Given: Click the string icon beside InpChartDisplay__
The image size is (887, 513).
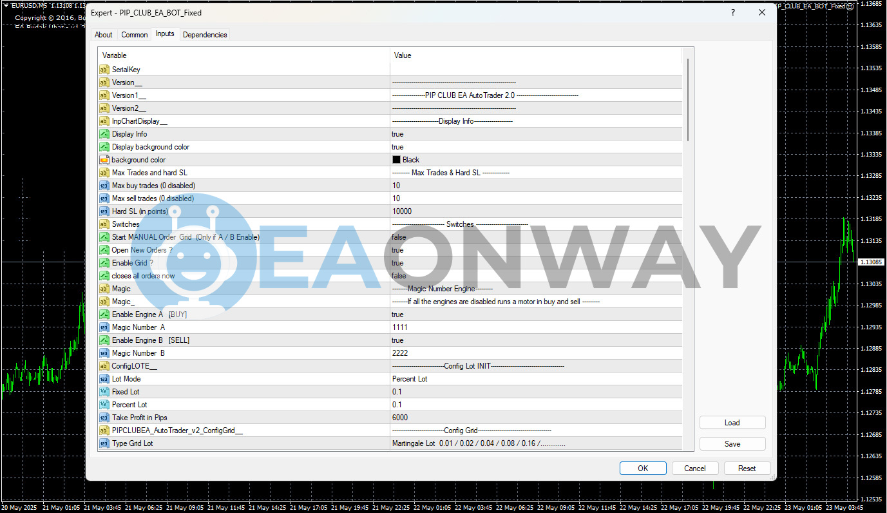Looking at the screenshot, I should pos(104,121).
